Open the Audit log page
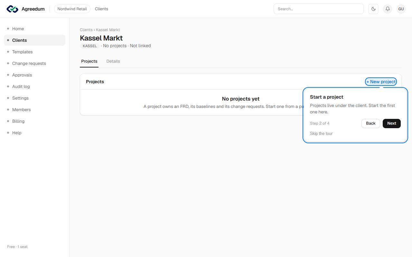 tap(34, 86)
